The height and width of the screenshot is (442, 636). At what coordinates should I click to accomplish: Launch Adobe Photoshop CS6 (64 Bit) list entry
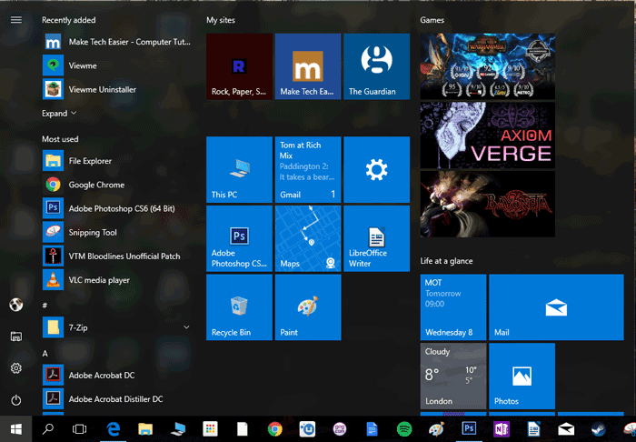[x=116, y=208]
